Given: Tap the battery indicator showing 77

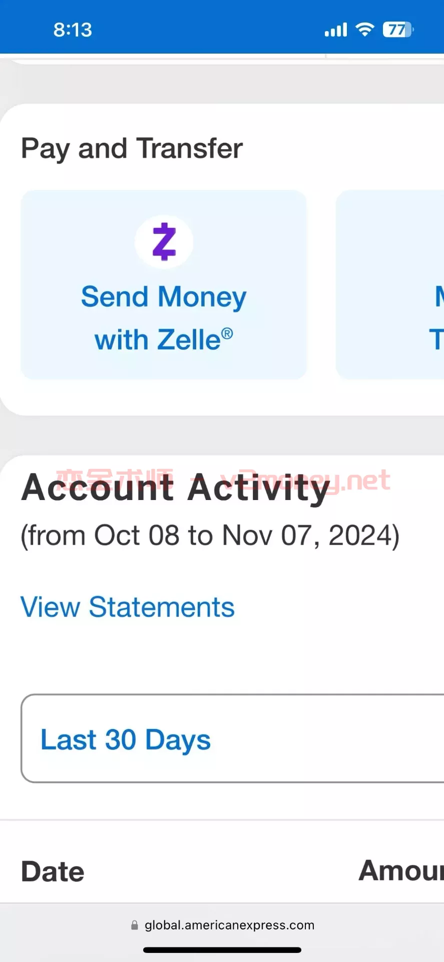Looking at the screenshot, I should click(398, 30).
